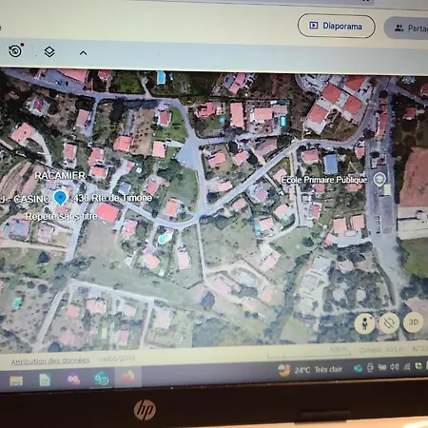
Task: Open historical imagery clock icon
Action: (x=15, y=50)
